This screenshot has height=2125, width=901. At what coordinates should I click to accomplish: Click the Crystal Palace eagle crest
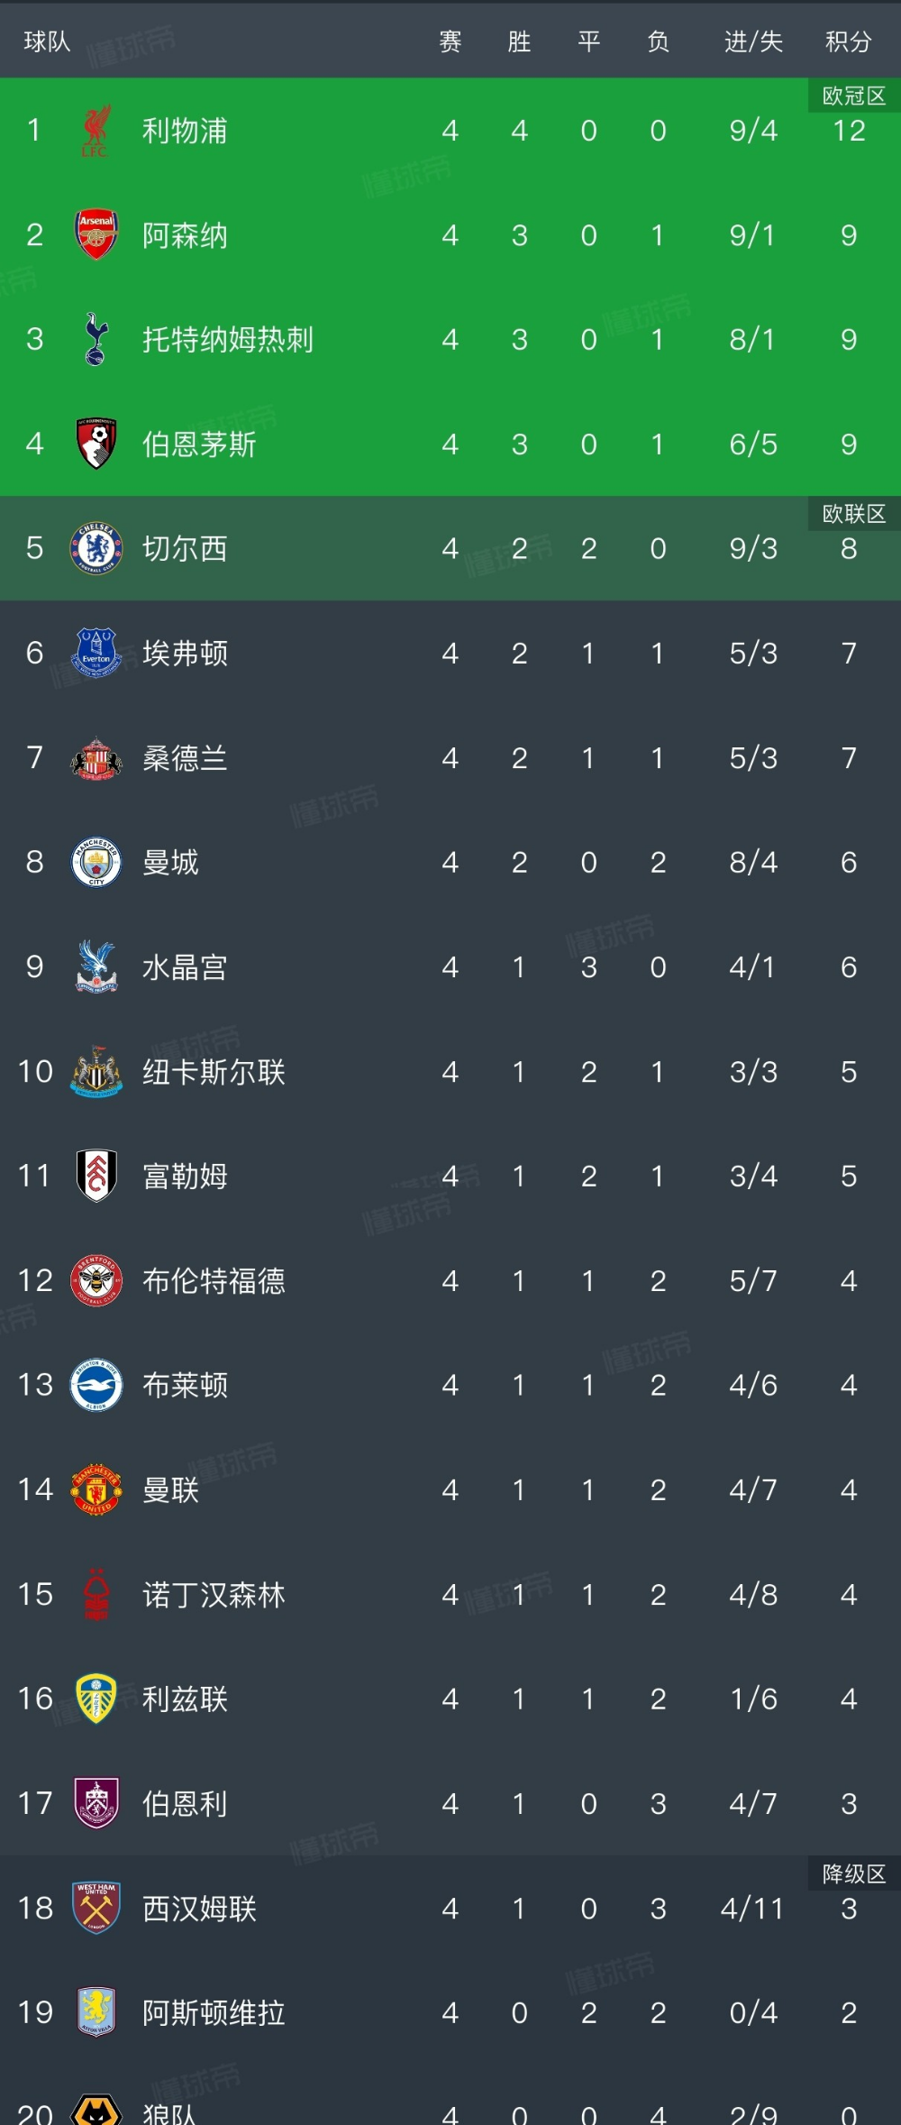[x=96, y=966]
